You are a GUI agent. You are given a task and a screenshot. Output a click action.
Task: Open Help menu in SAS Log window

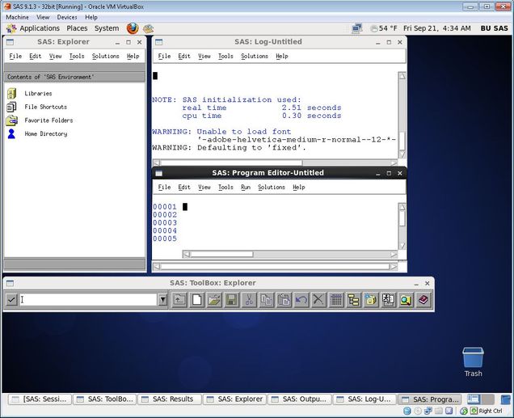pyautogui.click(x=282, y=56)
